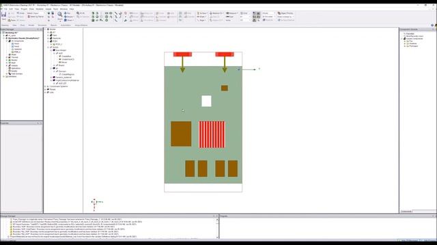This screenshot has width=437, height=245.
Task: Open the Edit menu
Action: (11, 9)
